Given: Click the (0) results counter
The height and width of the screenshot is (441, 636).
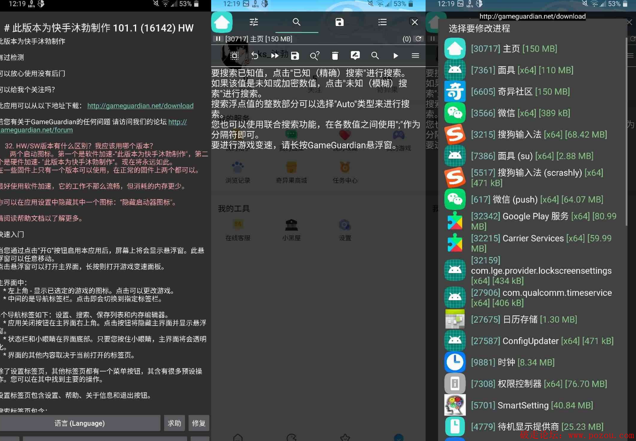Looking at the screenshot, I should [407, 39].
